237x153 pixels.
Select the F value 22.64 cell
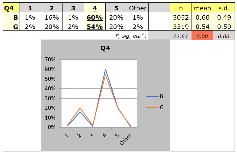tap(181, 35)
